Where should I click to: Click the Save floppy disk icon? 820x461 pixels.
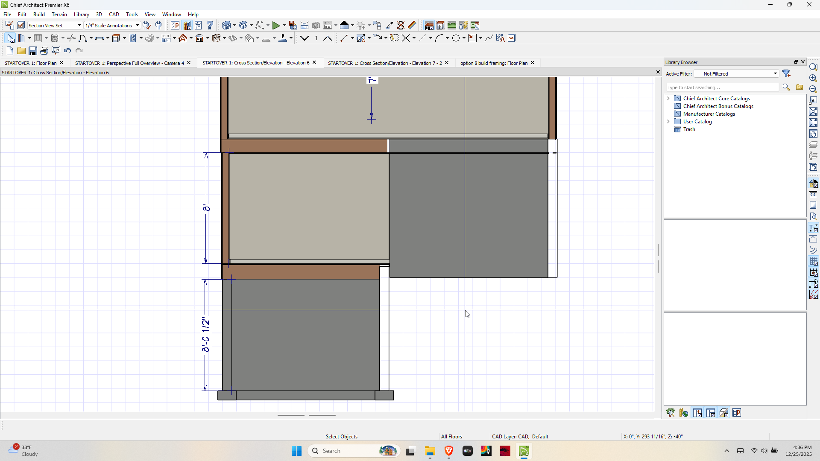click(x=32, y=51)
